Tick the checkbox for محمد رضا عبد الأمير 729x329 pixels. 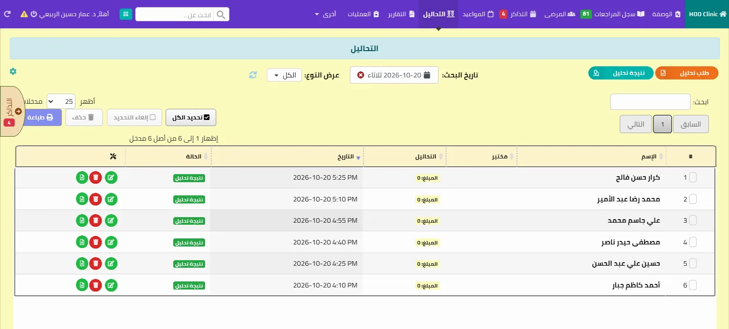[x=693, y=199]
